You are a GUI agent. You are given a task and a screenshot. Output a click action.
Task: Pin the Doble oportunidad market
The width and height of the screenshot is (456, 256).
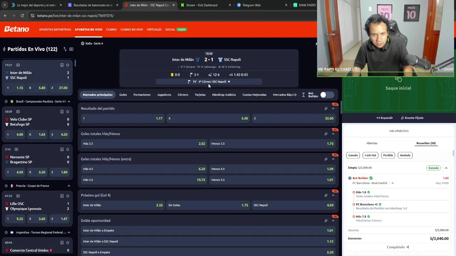326,220
